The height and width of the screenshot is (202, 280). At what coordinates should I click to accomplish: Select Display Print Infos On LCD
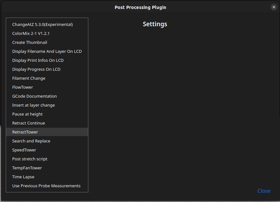[x=38, y=60]
